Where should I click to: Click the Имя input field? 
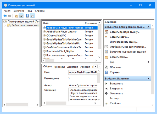click(x=83, y=72)
